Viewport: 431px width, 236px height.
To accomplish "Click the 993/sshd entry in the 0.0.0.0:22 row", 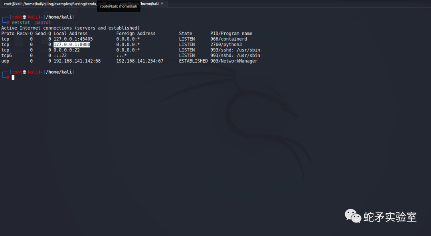I will point(235,50).
